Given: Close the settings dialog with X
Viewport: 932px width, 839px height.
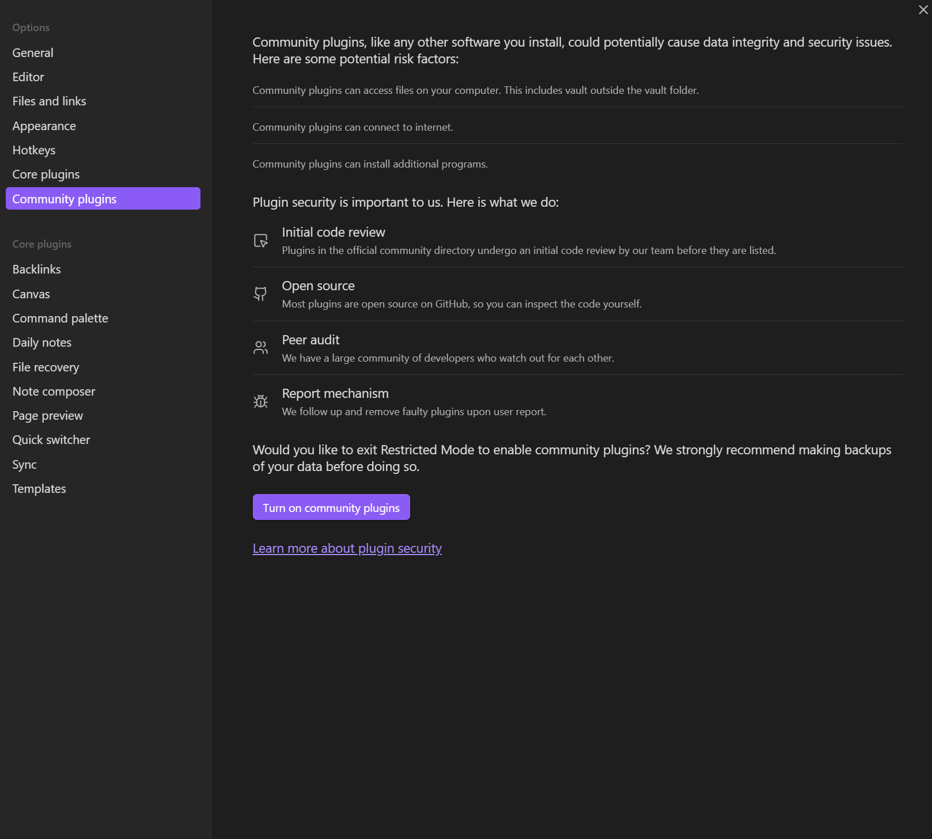Looking at the screenshot, I should tap(923, 10).
